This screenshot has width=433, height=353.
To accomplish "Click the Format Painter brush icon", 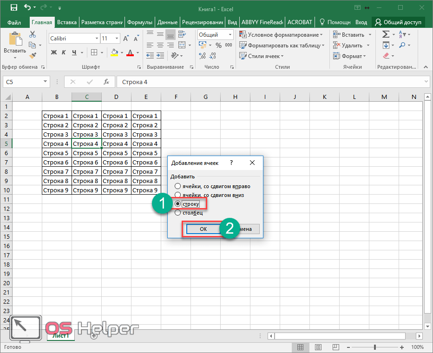I will click(x=33, y=55).
